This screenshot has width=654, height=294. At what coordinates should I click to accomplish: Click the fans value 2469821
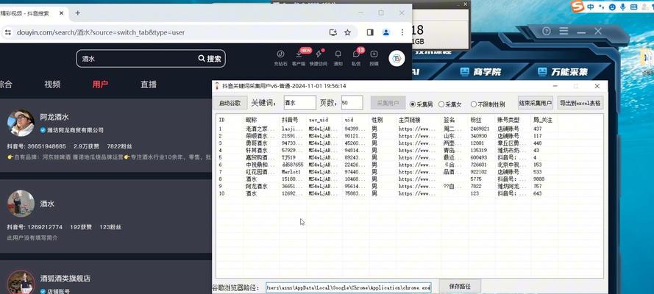(479, 129)
